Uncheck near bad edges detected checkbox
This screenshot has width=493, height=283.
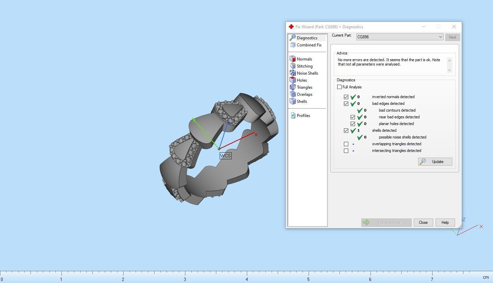353,117
